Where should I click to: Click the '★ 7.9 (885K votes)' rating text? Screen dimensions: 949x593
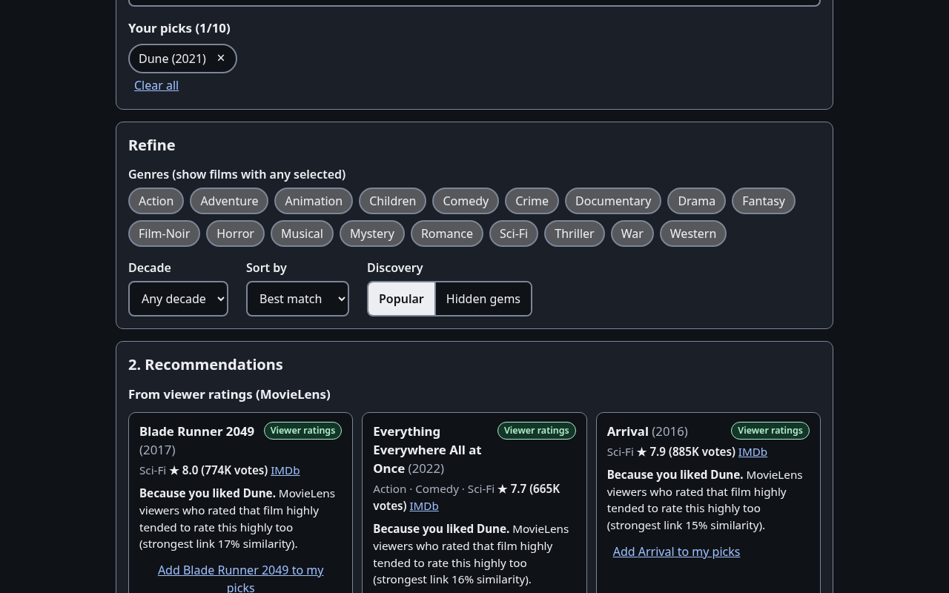[686, 451]
